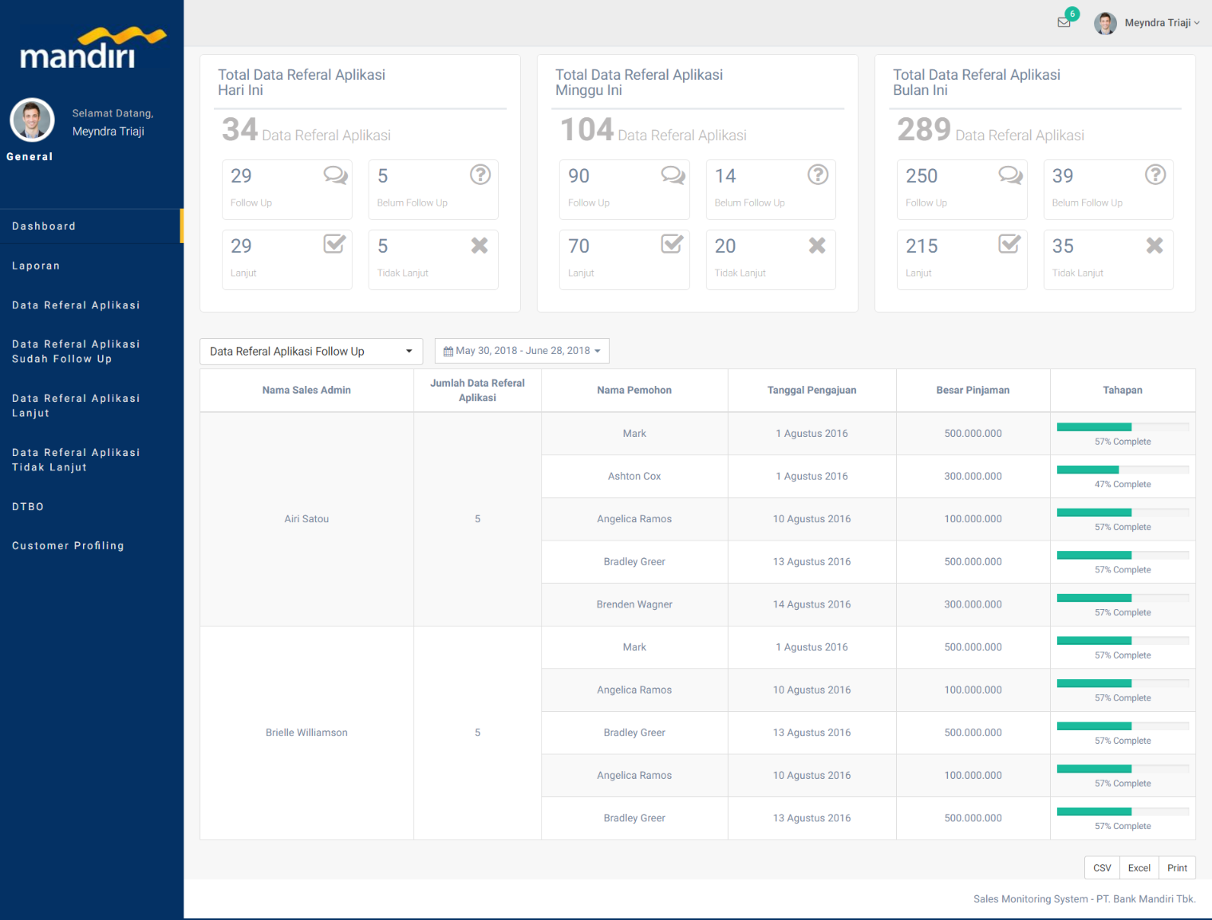1212x920 pixels.
Task: Click the 20 Tidak Lanjut card for Minggu Ini
Action: point(771,260)
